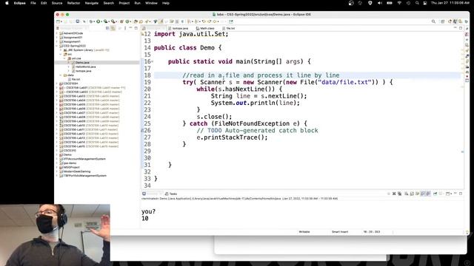
Task: Switch to the file.txt editor tab
Action: coord(229,28)
